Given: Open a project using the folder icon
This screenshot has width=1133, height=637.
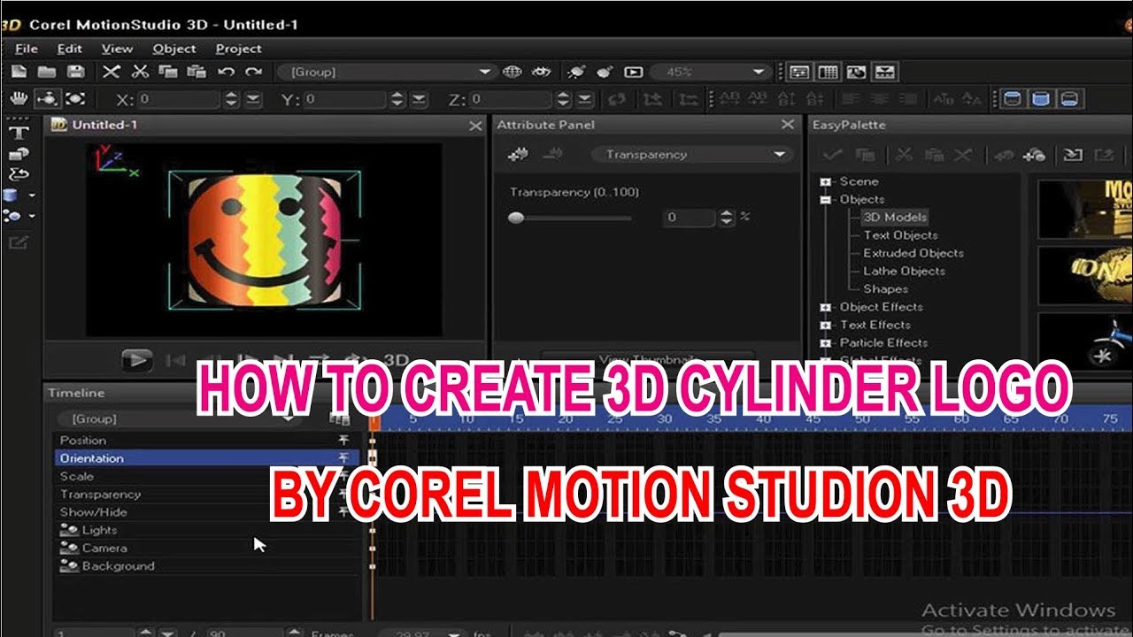Looking at the screenshot, I should pos(47,72).
